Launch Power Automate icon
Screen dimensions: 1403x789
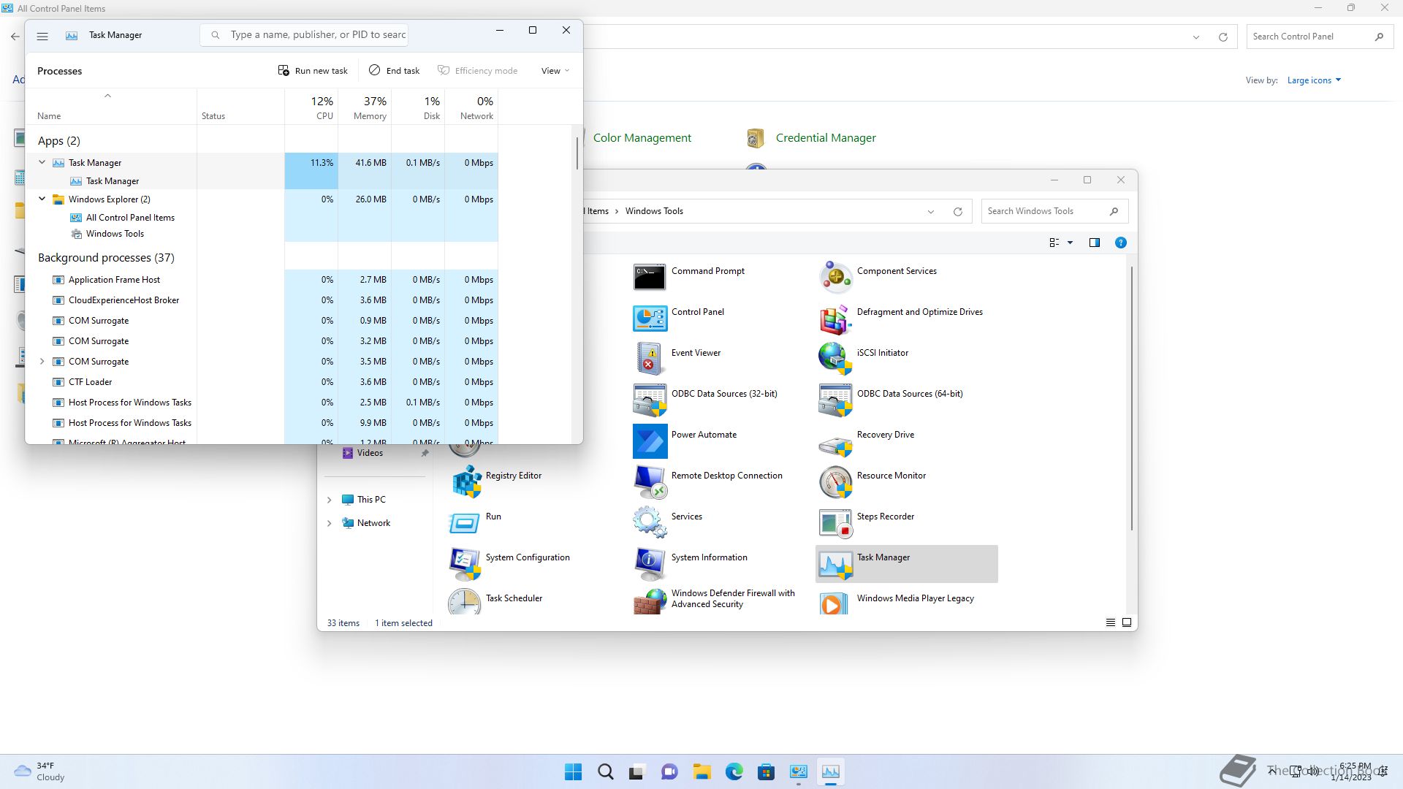point(649,441)
